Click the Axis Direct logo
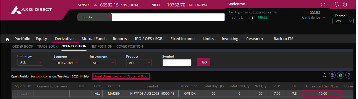Image resolution: width=358 pixels, height=99 pixels. 31,10
